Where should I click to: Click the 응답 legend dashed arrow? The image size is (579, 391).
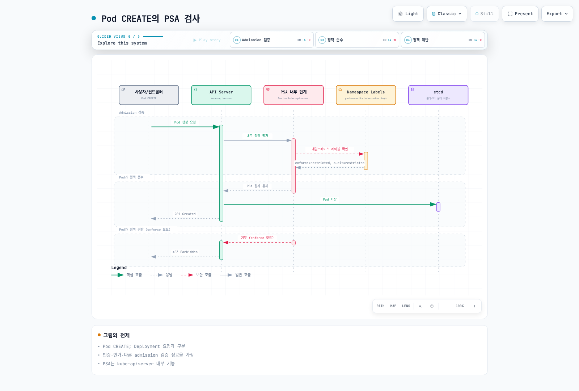(x=157, y=275)
